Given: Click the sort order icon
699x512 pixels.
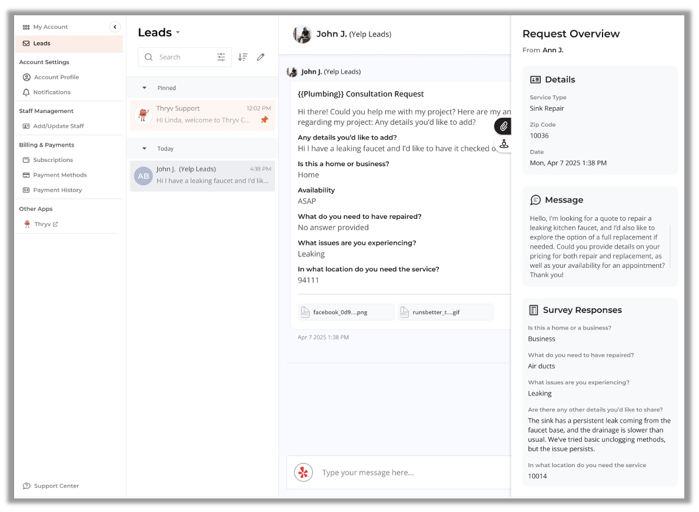Looking at the screenshot, I should click(242, 57).
